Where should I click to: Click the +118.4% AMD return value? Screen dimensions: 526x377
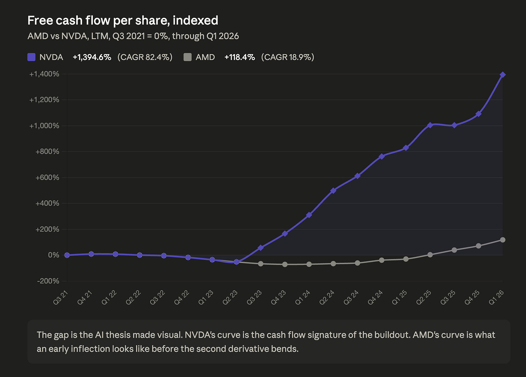click(x=240, y=57)
